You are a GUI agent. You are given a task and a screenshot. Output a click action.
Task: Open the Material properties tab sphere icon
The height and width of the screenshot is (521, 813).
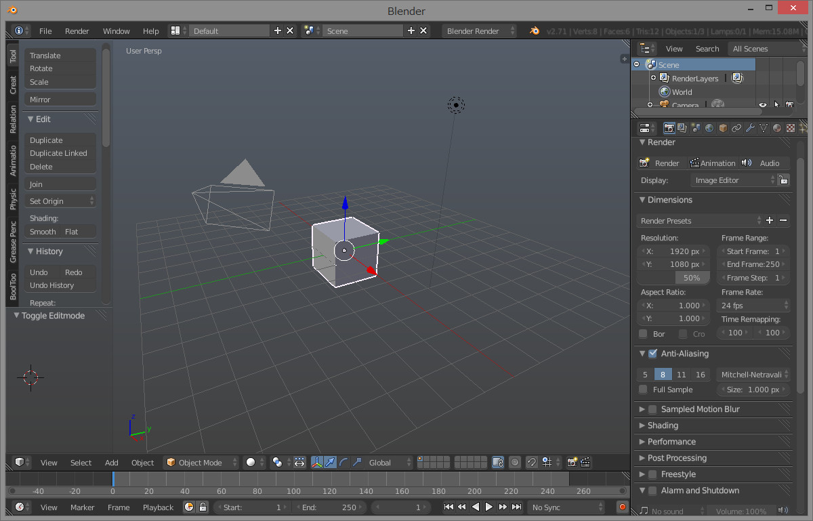(777, 127)
